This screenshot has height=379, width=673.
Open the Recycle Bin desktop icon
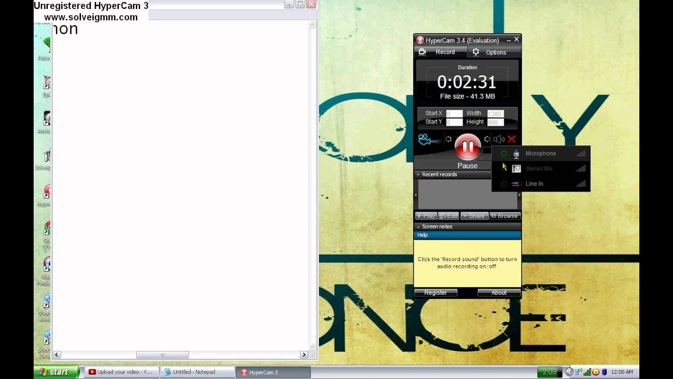point(46,48)
